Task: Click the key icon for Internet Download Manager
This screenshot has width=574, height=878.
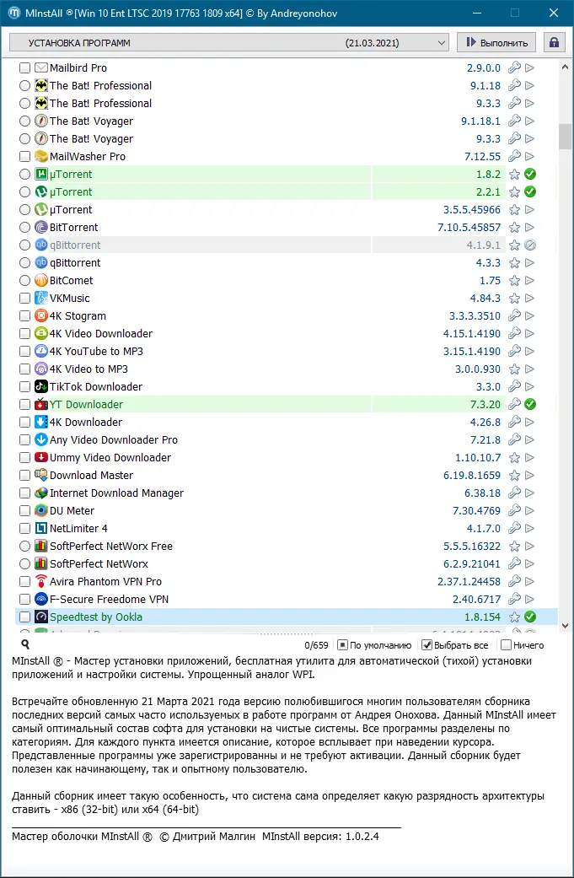Action: pyautogui.click(x=514, y=493)
